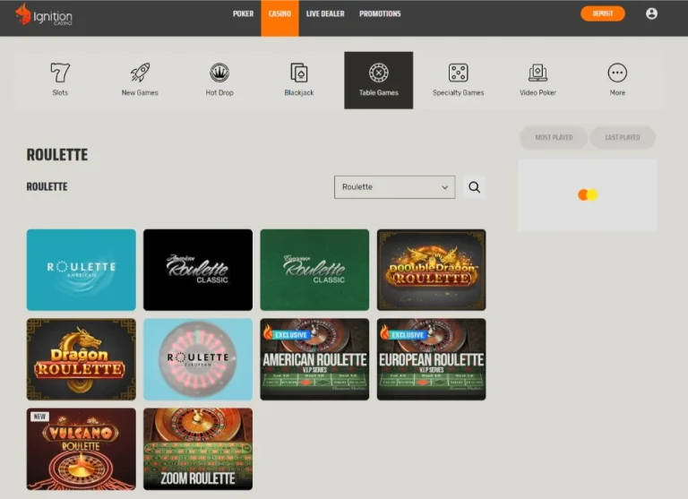Launch American Roulette Classic black tile
The width and height of the screenshot is (688, 499).
(x=198, y=270)
